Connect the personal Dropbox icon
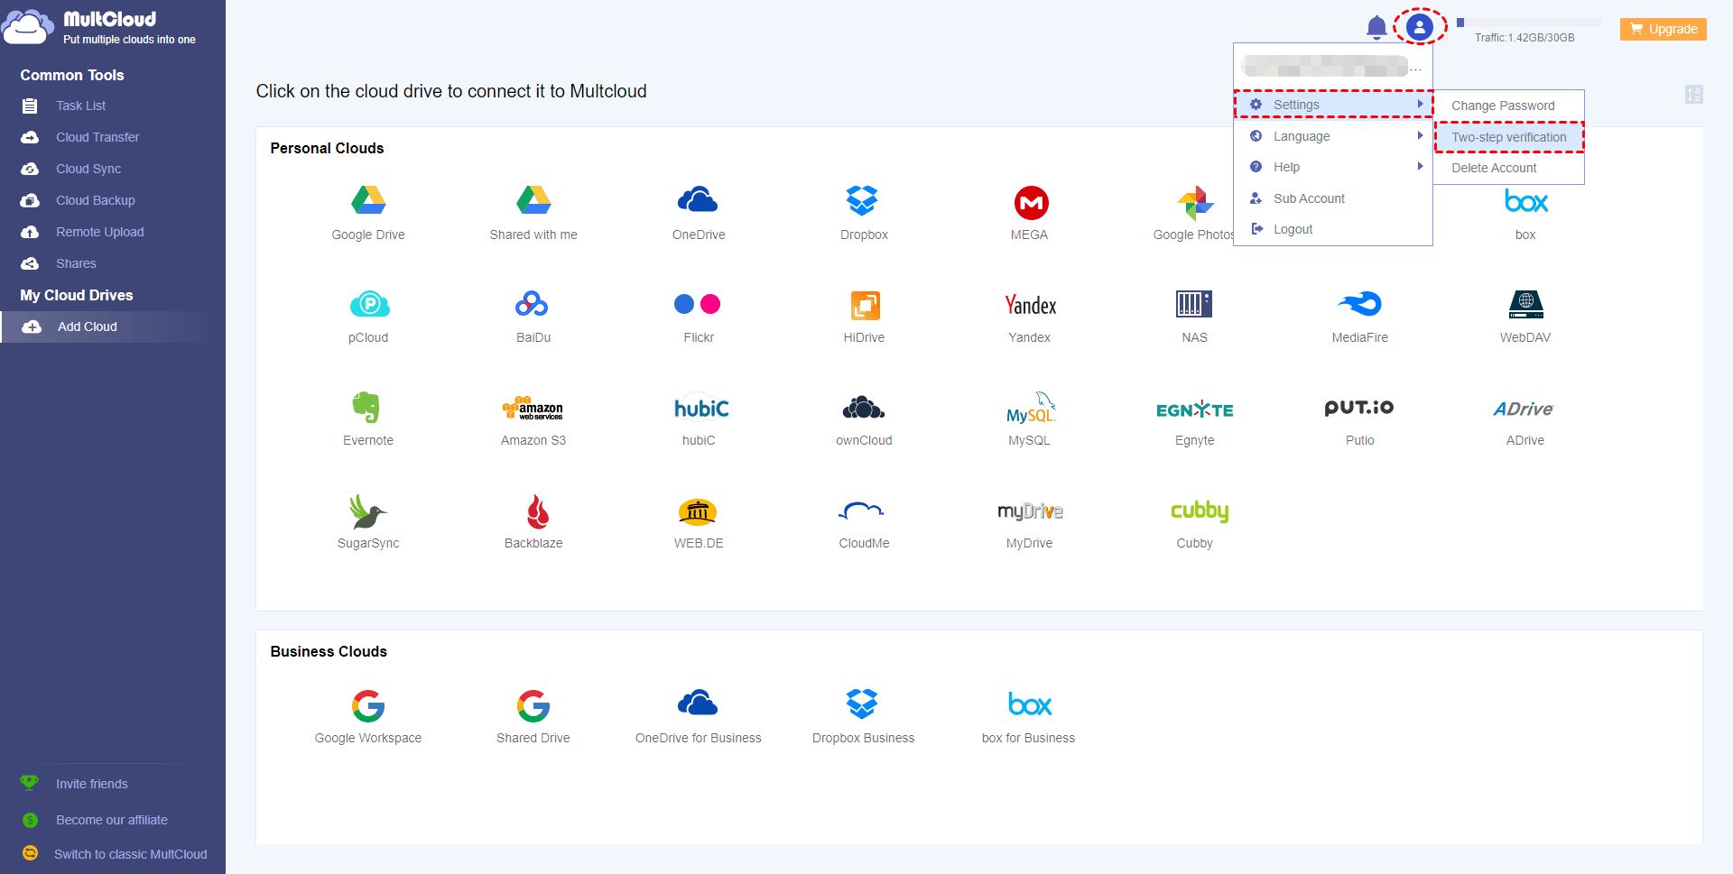Image resolution: width=1733 pixels, height=874 pixels. pos(864,200)
